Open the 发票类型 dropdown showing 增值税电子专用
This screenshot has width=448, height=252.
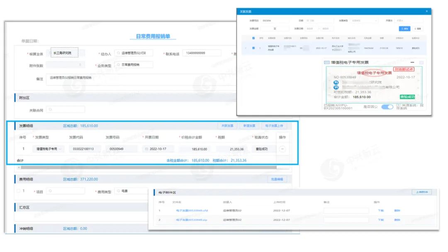[48, 149]
